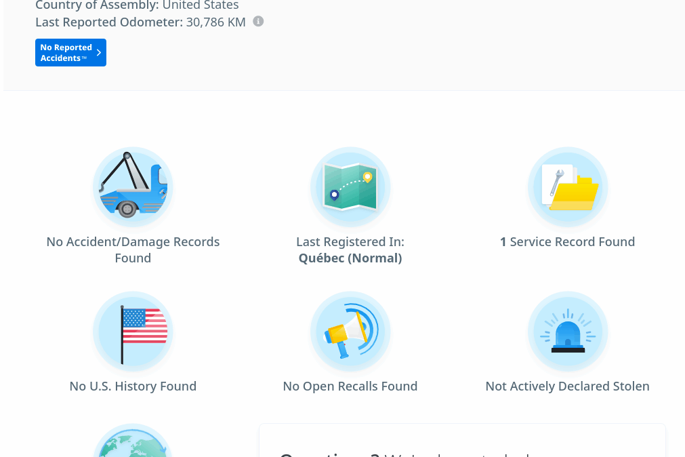Click the blue siren stolen status icon
685x457 pixels.
(568, 332)
